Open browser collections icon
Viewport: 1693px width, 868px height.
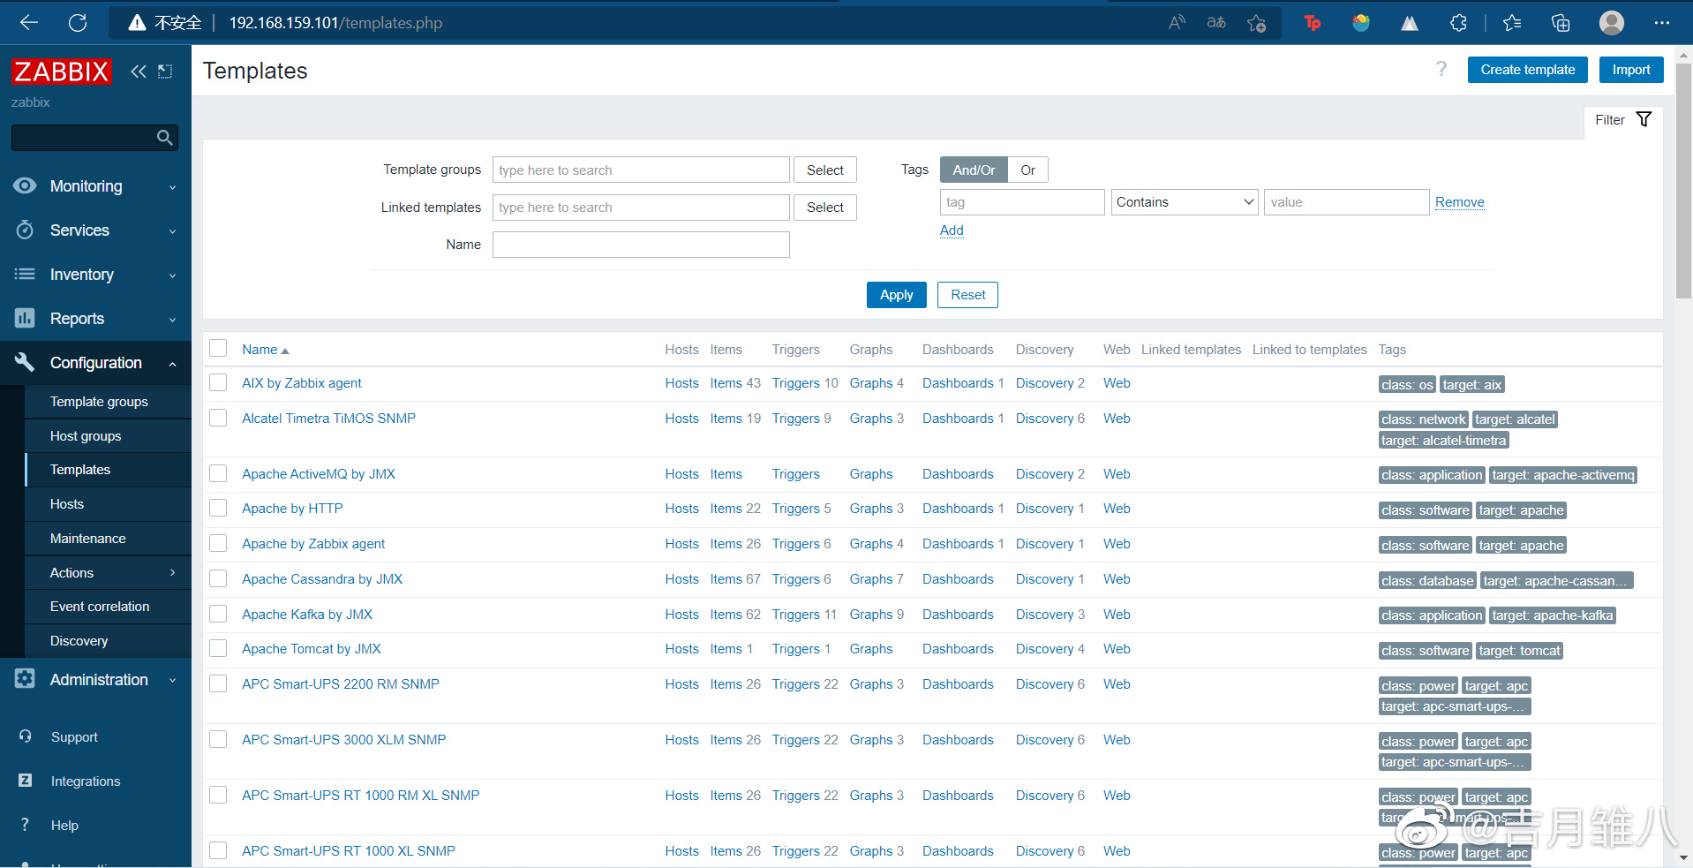[1561, 23]
